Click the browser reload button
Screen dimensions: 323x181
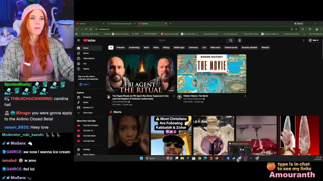86,29
